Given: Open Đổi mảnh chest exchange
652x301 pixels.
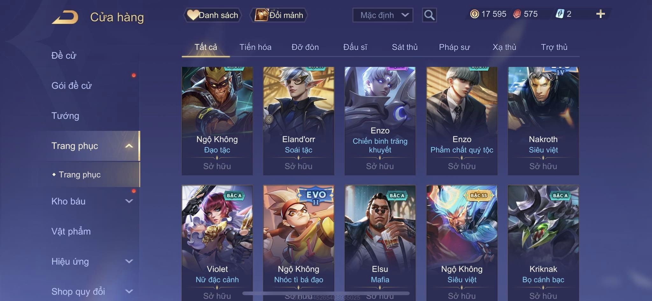Looking at the screenshot, I should pyautogui.click(x=279, y=15).
